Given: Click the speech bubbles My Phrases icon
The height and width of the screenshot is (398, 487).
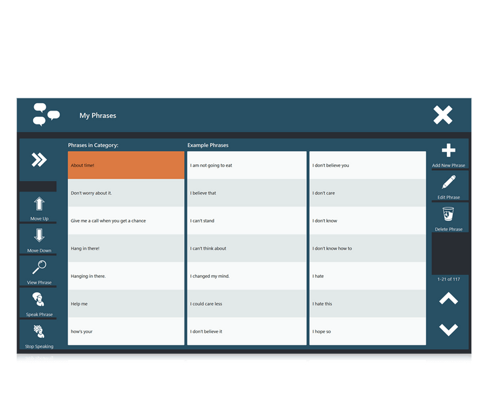Looking at the screenshot, I should [x=46, y=115].
